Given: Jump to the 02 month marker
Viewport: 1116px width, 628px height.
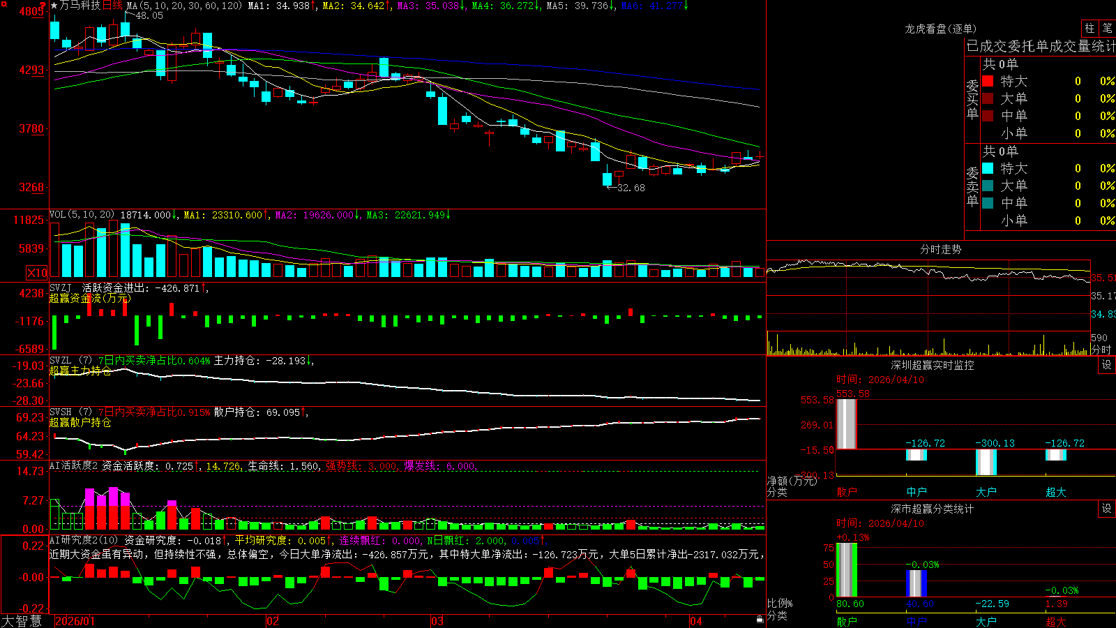Looking at the screenshot, I should 273,621.
